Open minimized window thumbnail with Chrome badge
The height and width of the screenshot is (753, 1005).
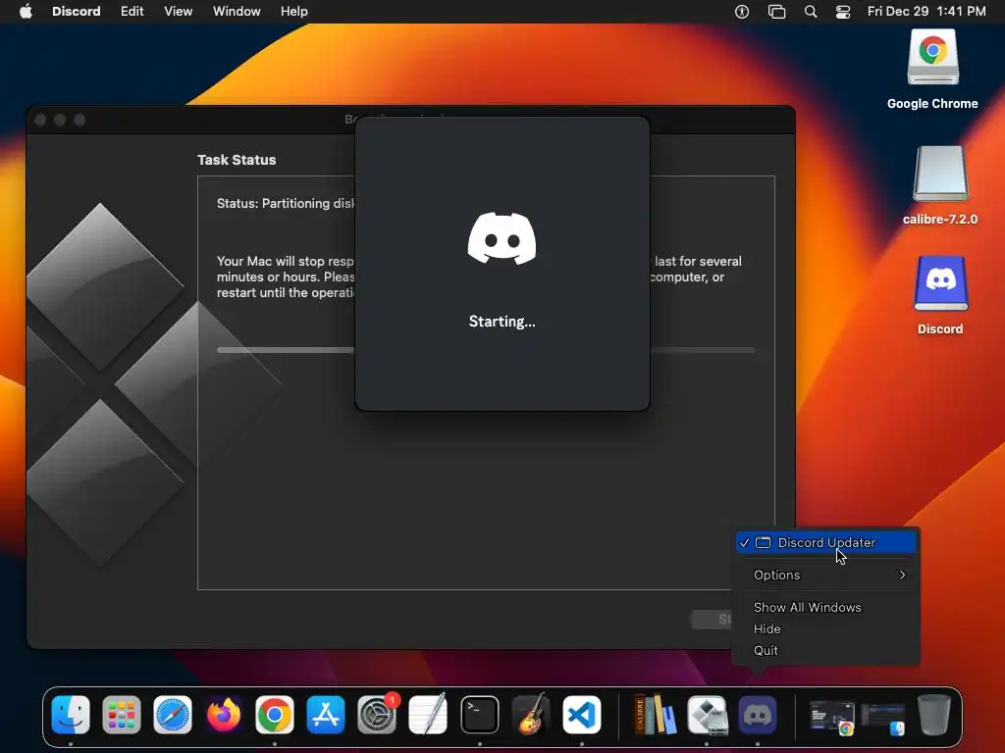point(831,717)
